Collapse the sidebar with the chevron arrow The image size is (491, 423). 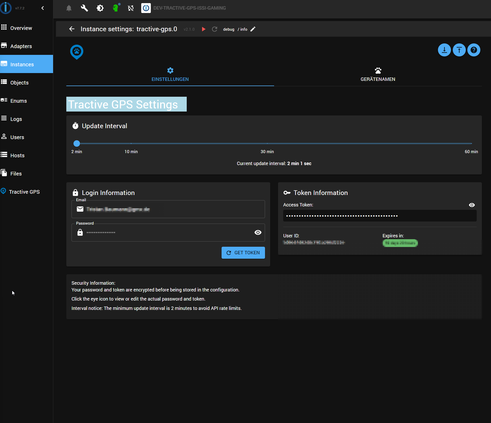[x=43, y=8]
